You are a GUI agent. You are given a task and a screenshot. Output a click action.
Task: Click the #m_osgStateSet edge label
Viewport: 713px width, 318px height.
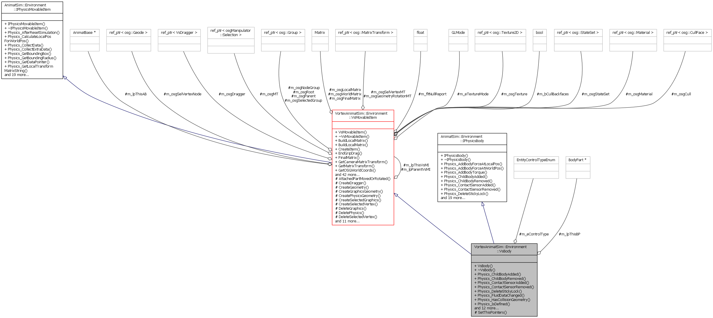pyautogui.click(x=595, y=94)
